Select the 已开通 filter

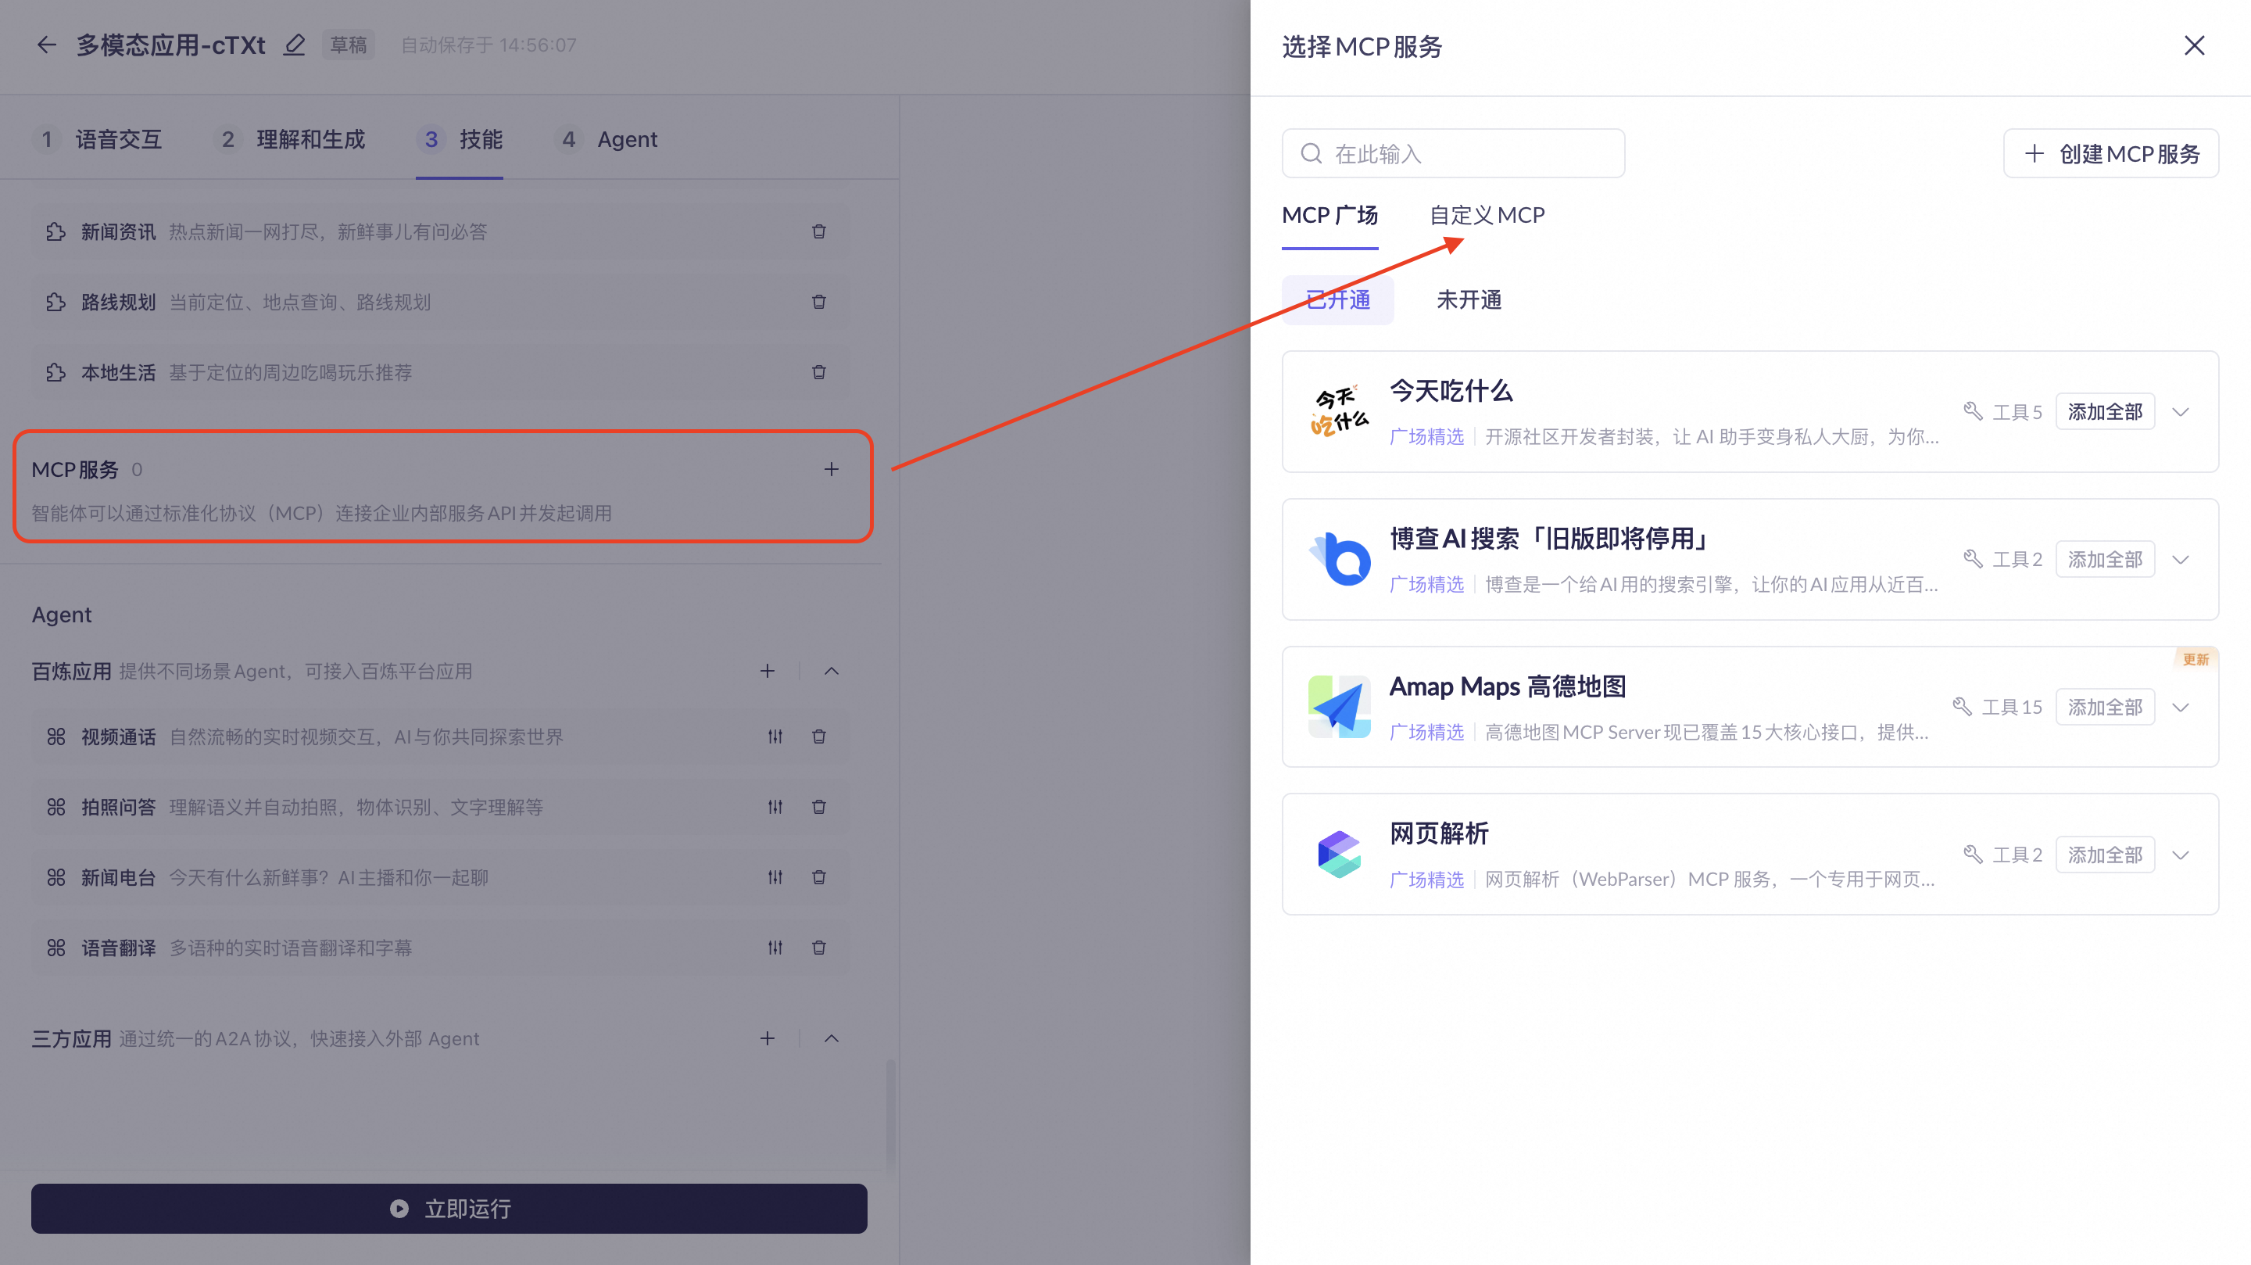(1337, 300)
